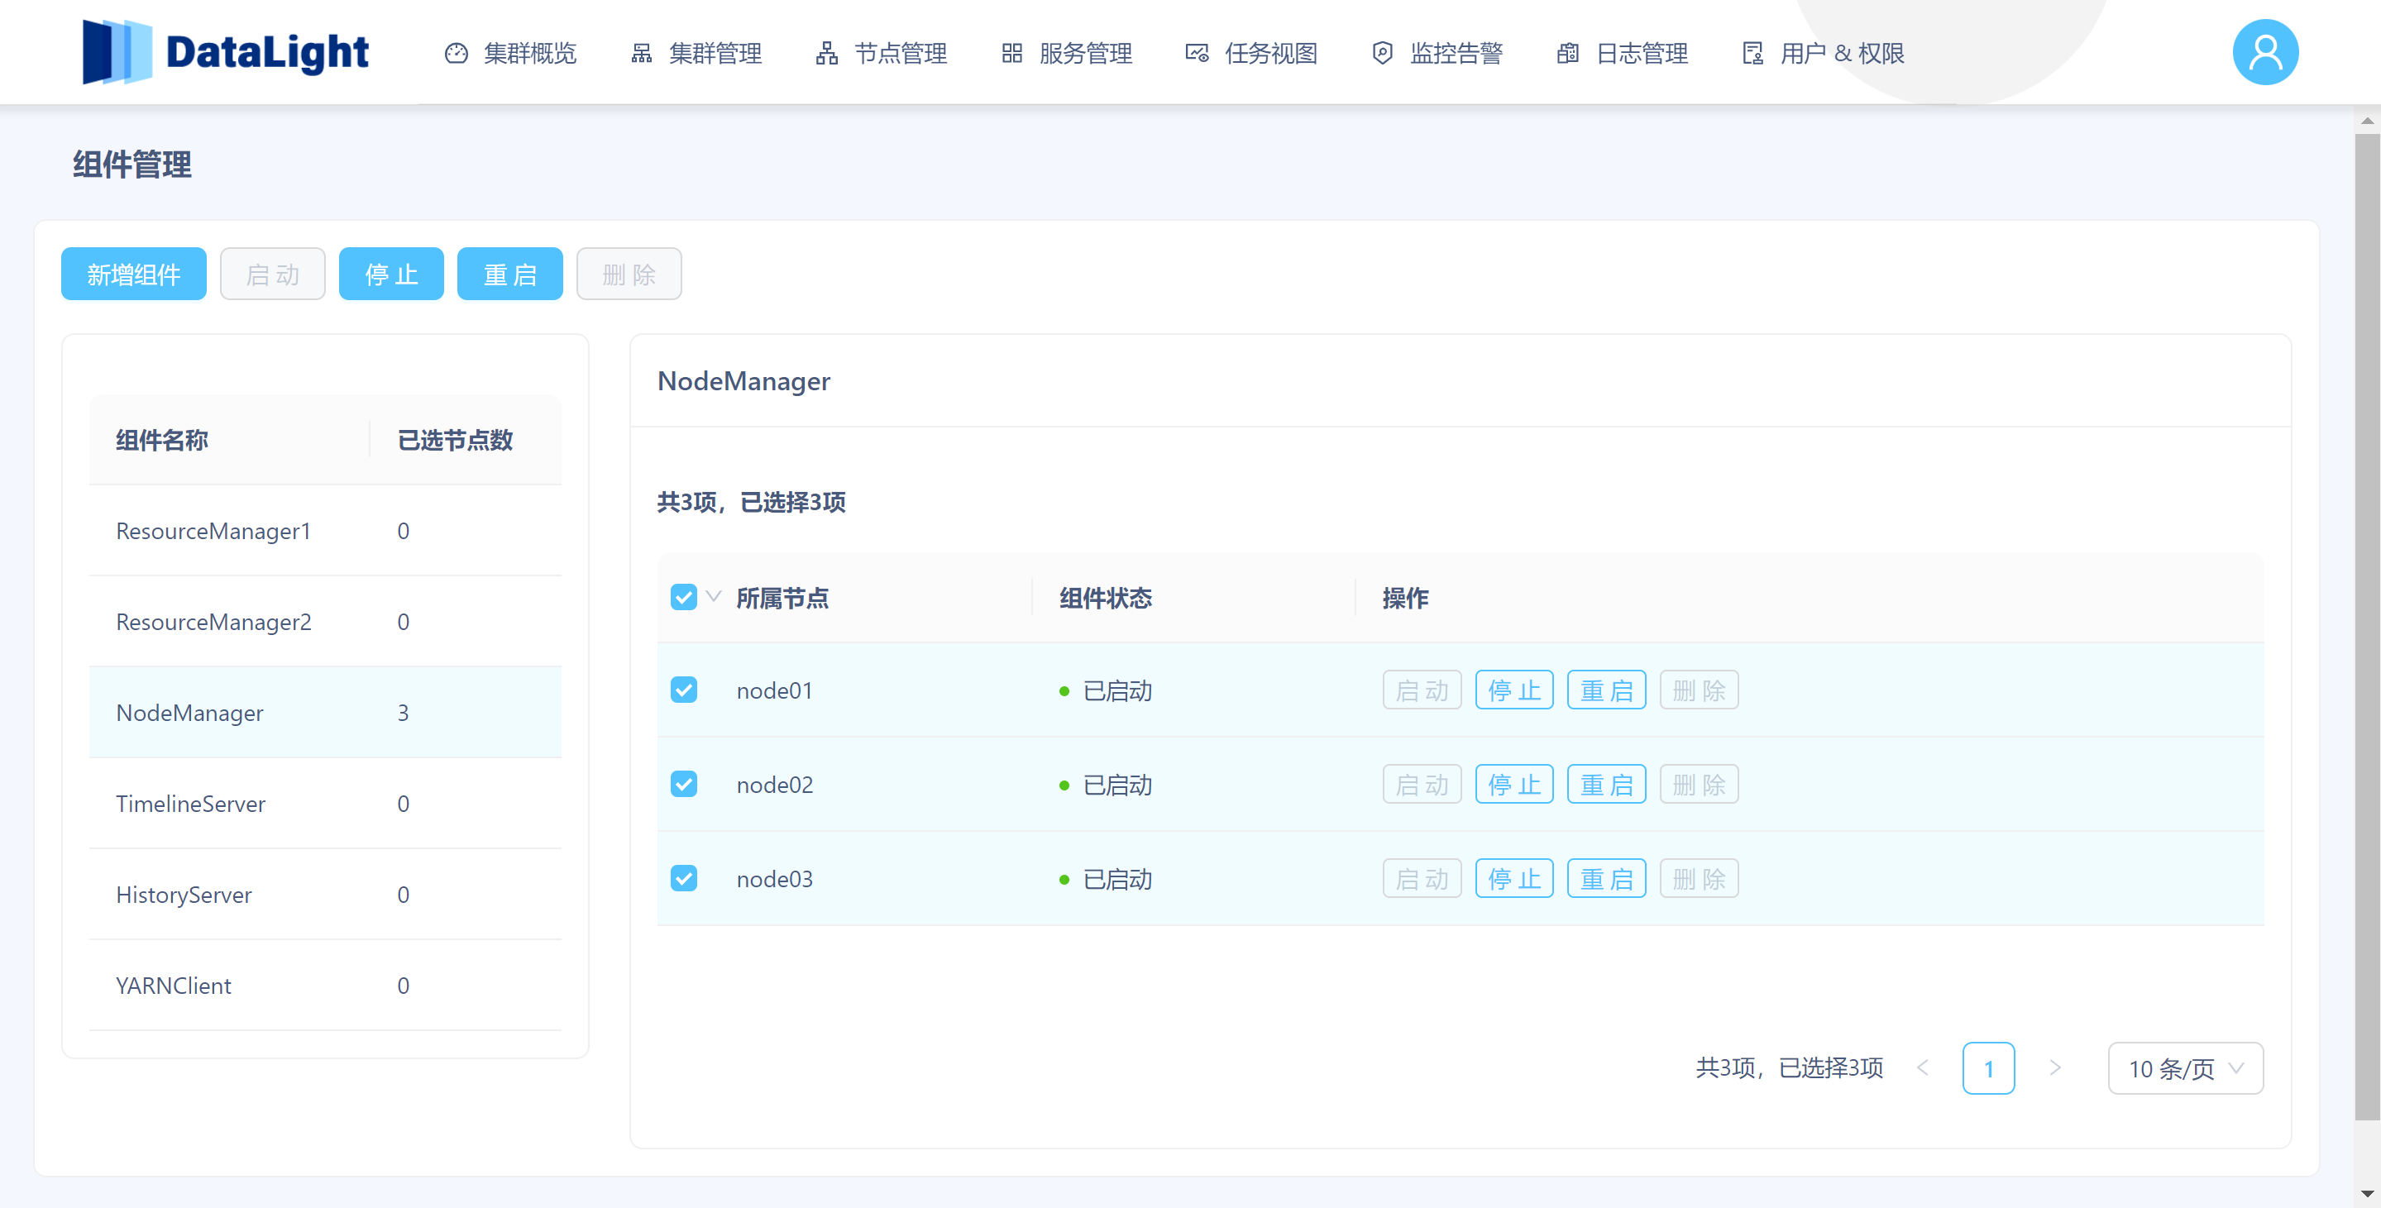
Task: Click the document icon beside 用户 & 权限
Action: [x=1752, y=54]
